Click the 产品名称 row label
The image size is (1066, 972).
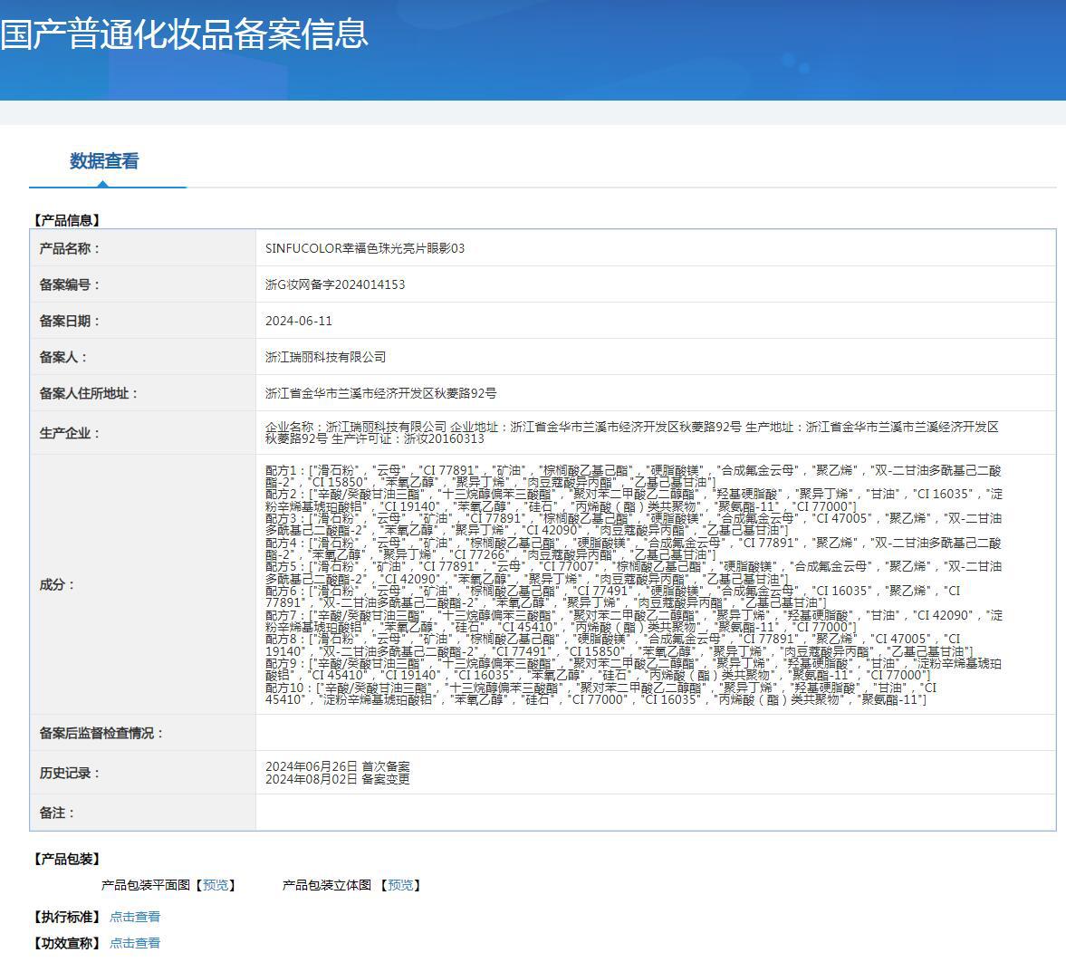pyautogui.click(x=70, y=248)
